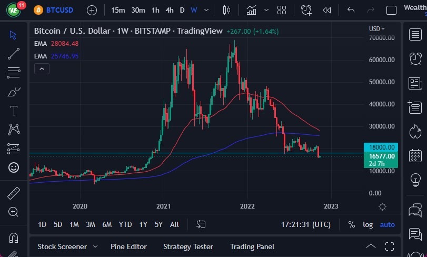Open the watchlist panel icon
The height and width of the screenshot is (257, 427).
click(x=415, y=34)
